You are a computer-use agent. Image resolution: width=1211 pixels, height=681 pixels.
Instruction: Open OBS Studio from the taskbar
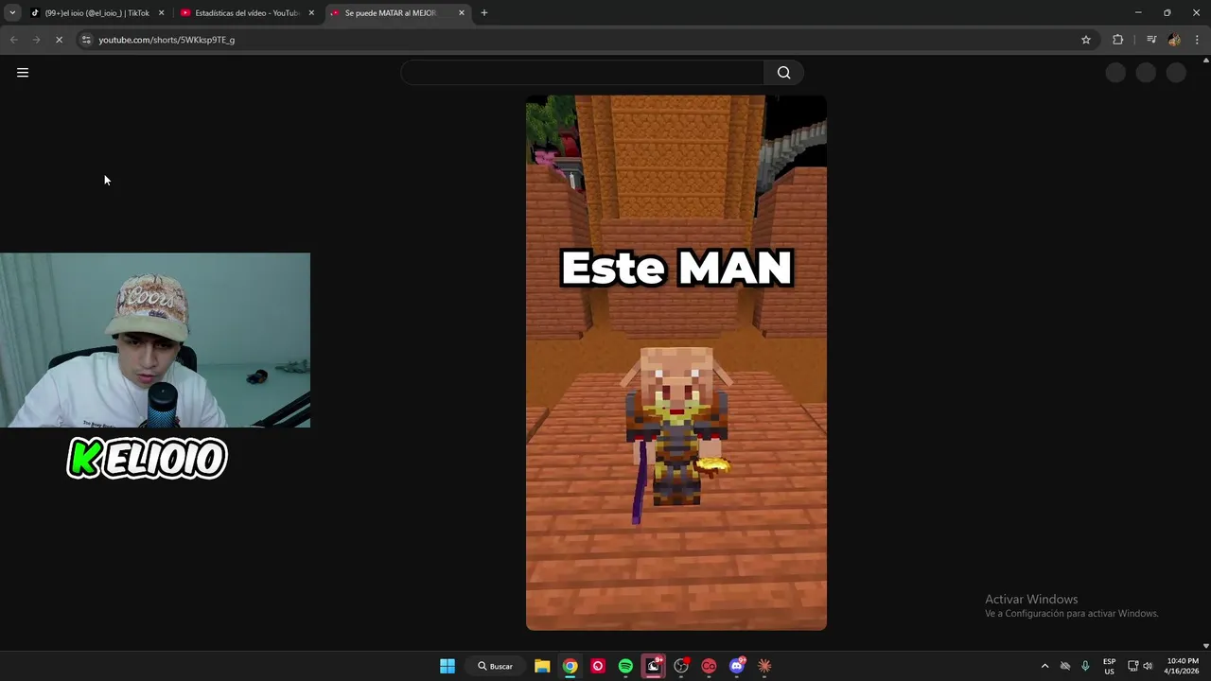coord(681,666)
